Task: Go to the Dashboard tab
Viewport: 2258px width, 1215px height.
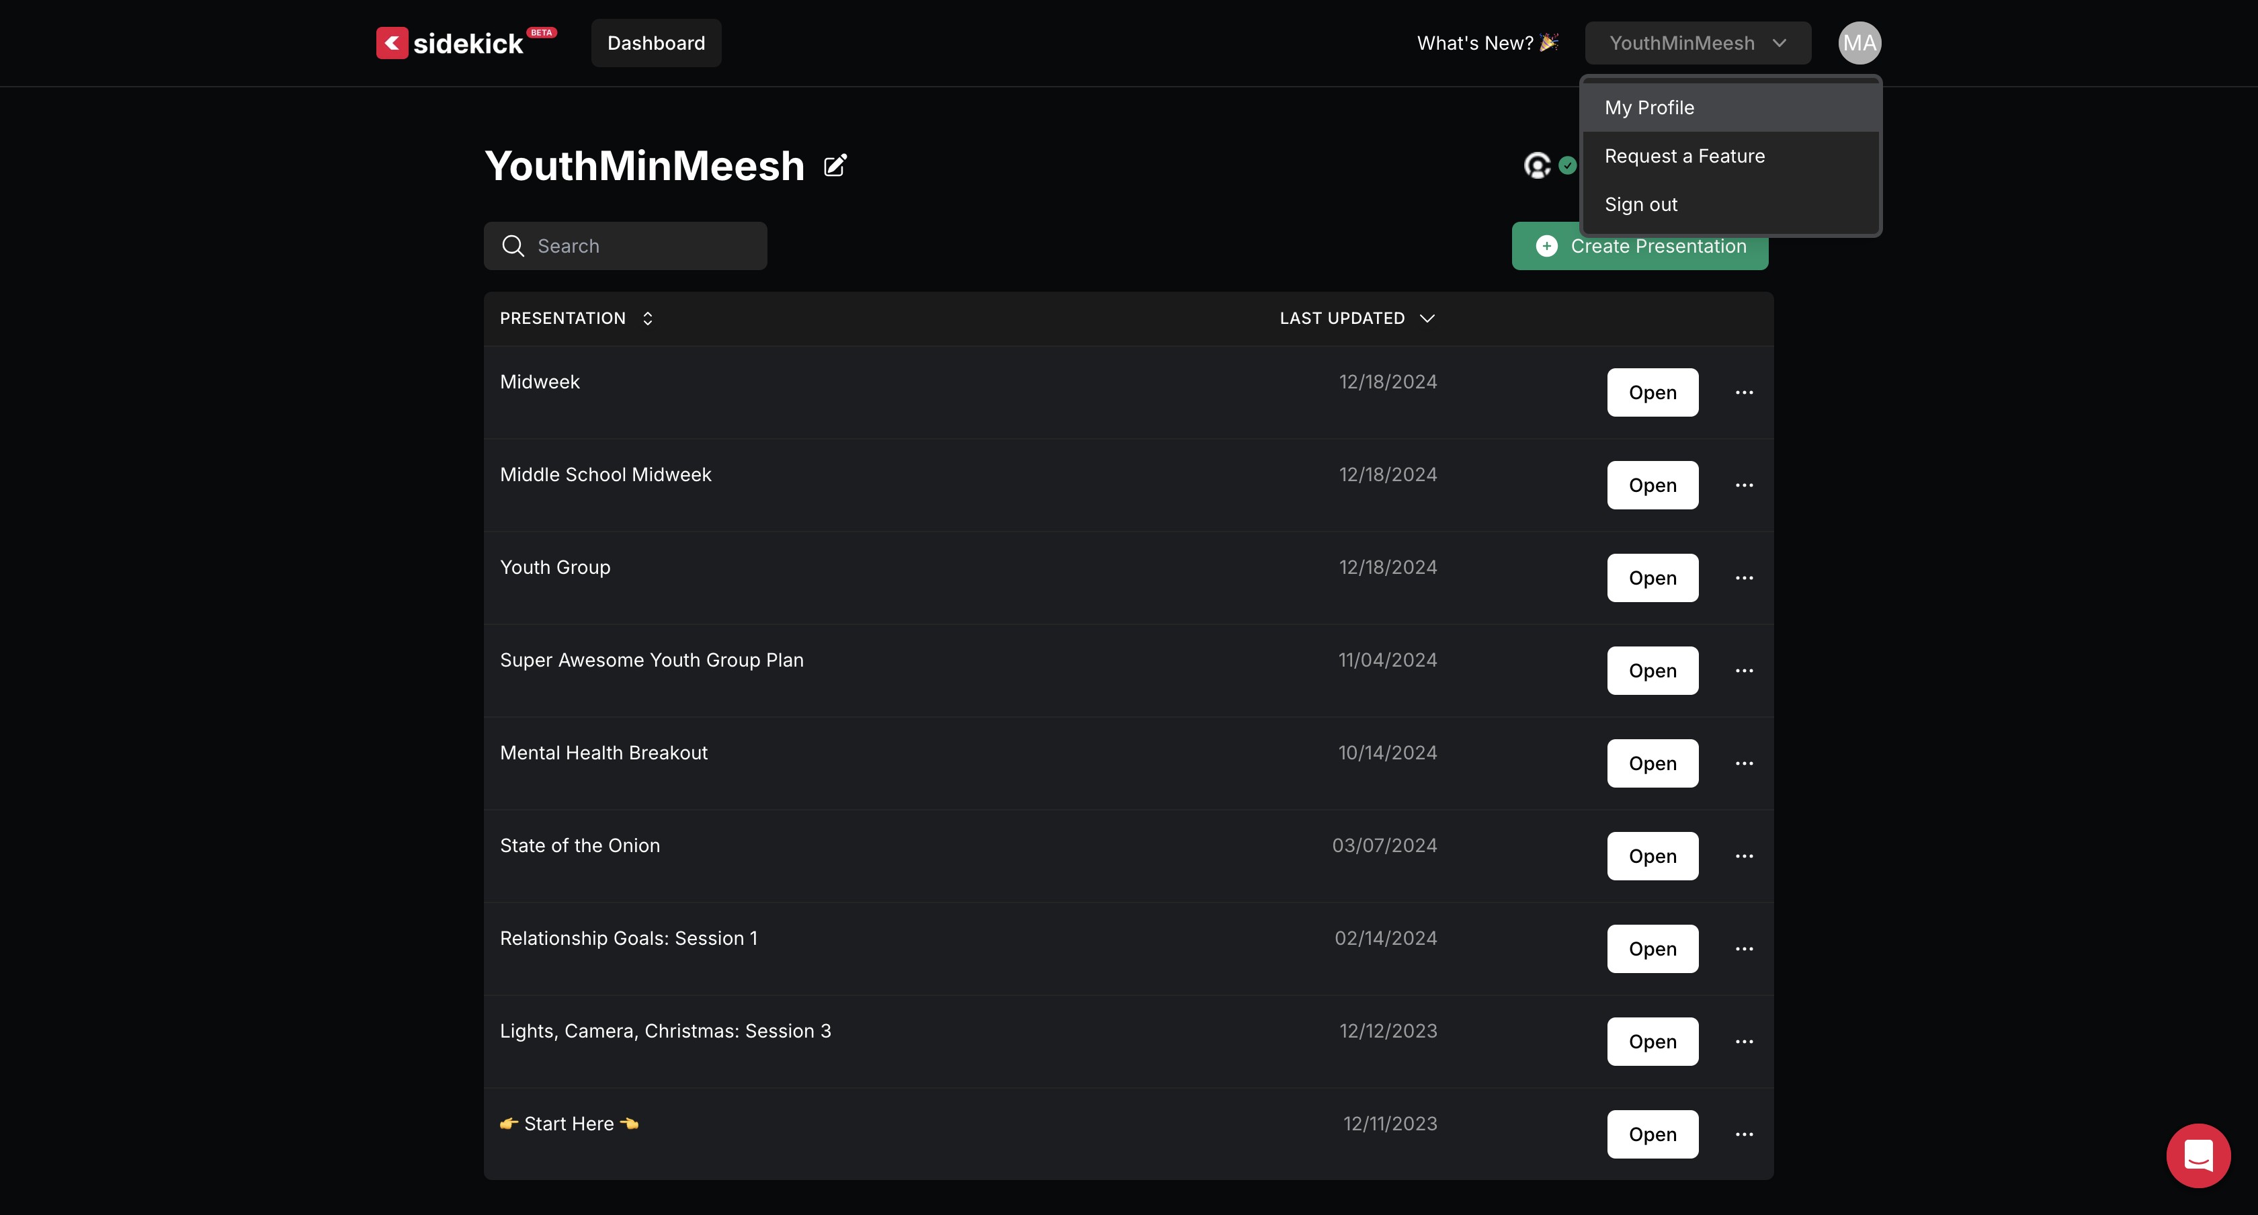Action: [x=656, y=43]
